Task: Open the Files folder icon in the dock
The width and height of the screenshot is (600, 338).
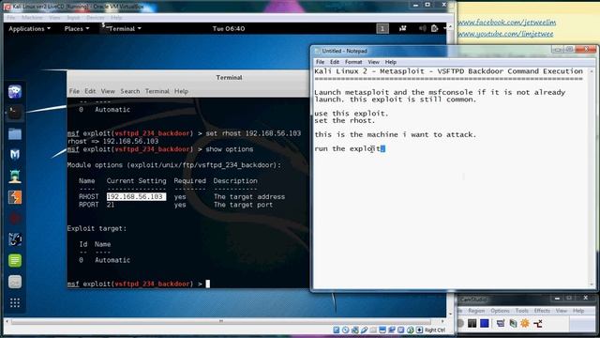Action: click(x=15, y=133)
